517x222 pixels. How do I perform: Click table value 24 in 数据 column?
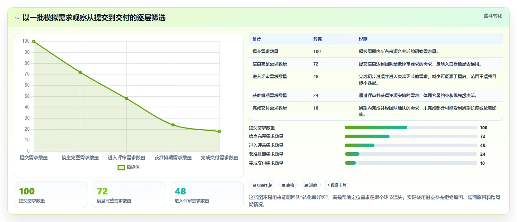[x=316, y=96]
